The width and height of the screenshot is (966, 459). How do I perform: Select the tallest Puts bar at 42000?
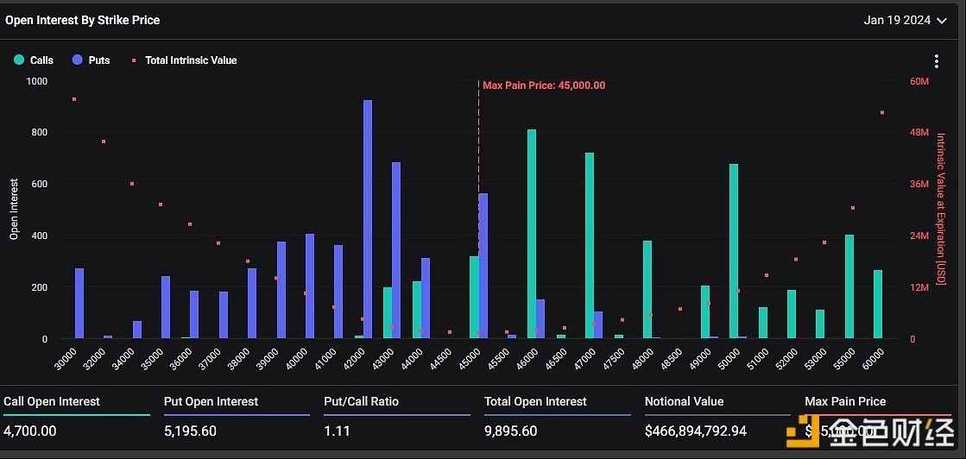[368, 219]
